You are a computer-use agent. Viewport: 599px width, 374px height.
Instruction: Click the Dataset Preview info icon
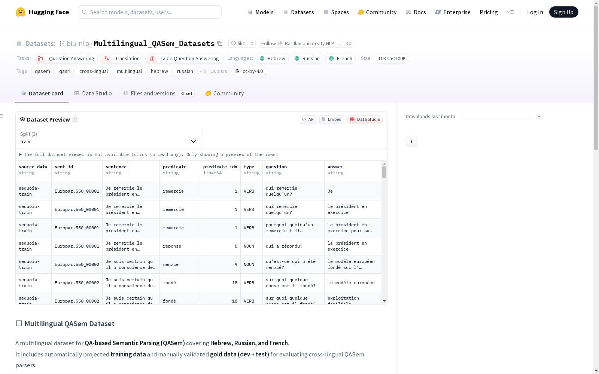point(75,120)
